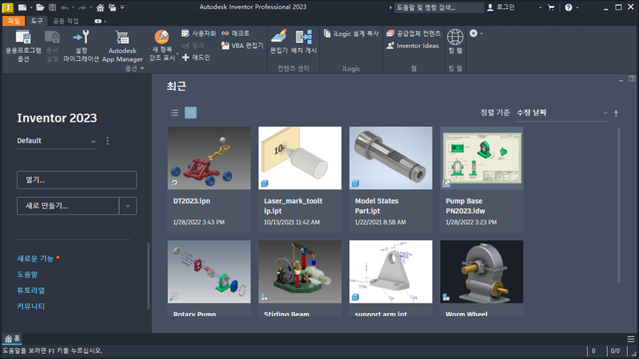Open the VBA 편집기

pos(242,45)
